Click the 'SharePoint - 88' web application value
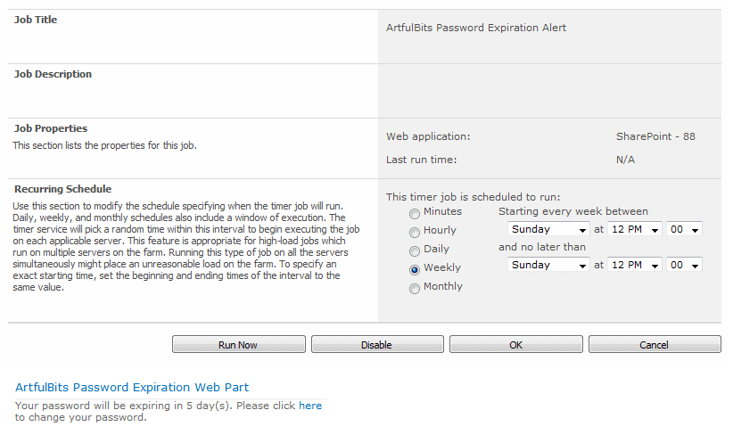The height and width of the screenshot is (435, 733). click(x=655, y=136)
